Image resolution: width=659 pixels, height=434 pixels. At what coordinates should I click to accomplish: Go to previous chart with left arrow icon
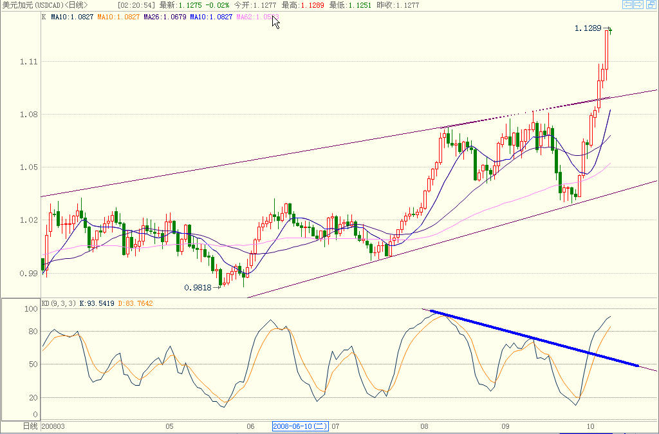click(x=627, y=5)
